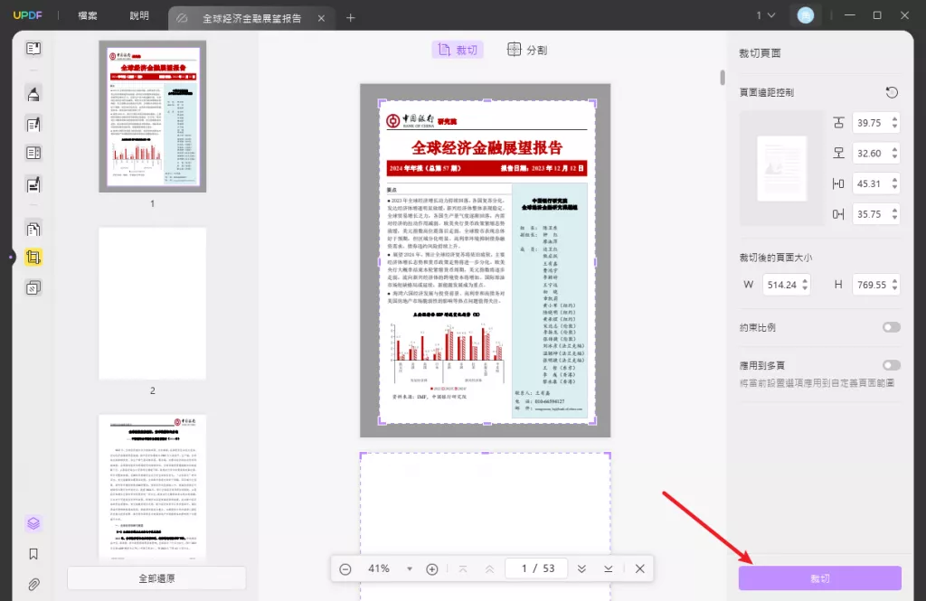This screenshot has width=926, height=601.
Task: Close the 全球经济金融展望报告 tab
Action: coord(321,18)
